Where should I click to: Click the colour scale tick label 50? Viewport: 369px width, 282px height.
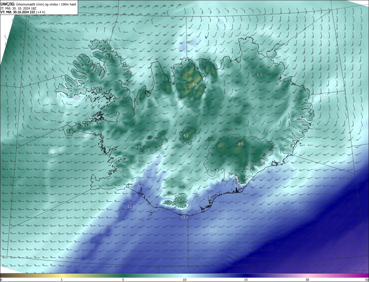point(367,280)
